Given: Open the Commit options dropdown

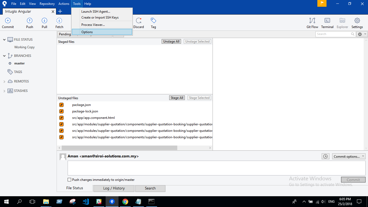Looking at the screenshot, I should click(x=349, y=156).
